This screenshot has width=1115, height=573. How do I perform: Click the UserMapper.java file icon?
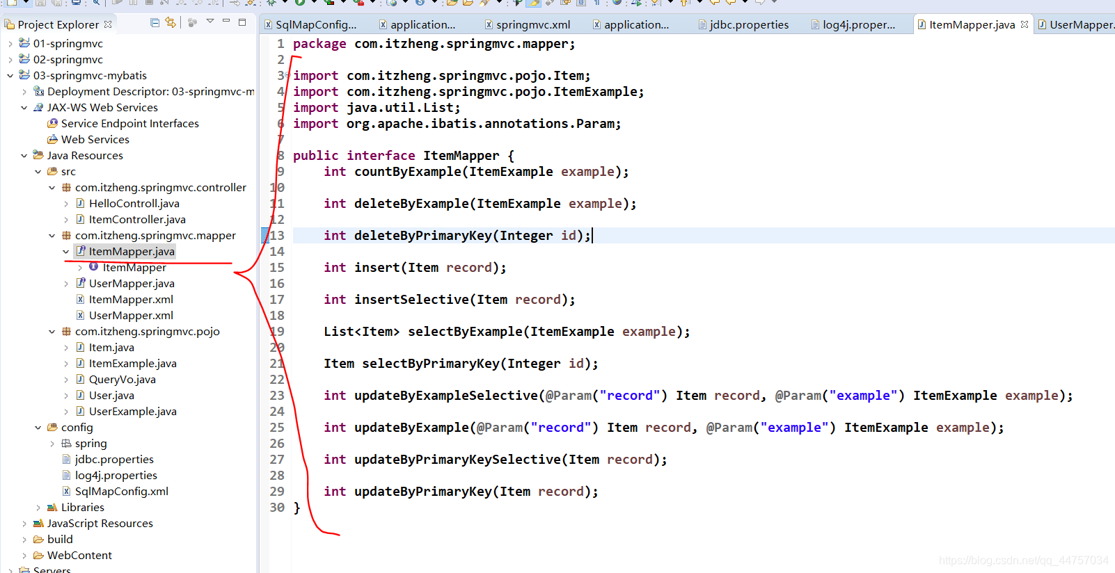[x=80, y=283]
